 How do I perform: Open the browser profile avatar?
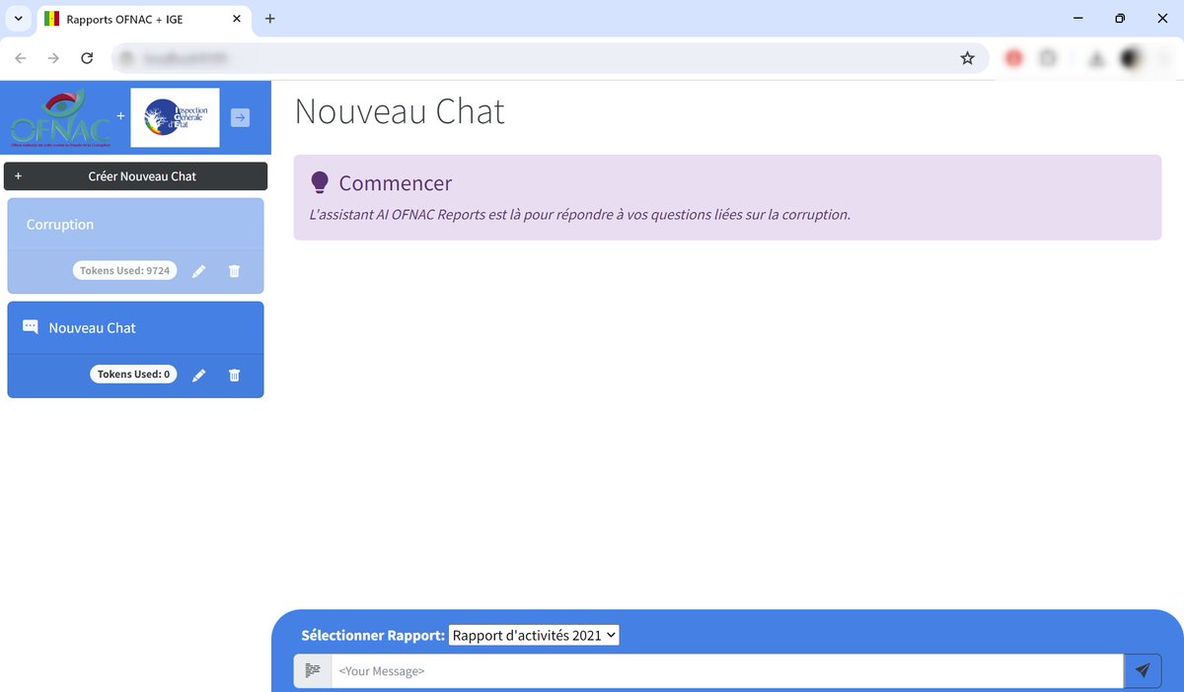click(1131, 58)
